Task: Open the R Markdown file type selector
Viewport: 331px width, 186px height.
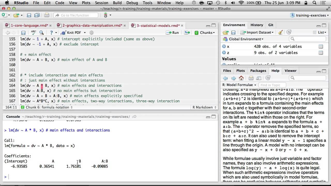Action: (204, 107)
